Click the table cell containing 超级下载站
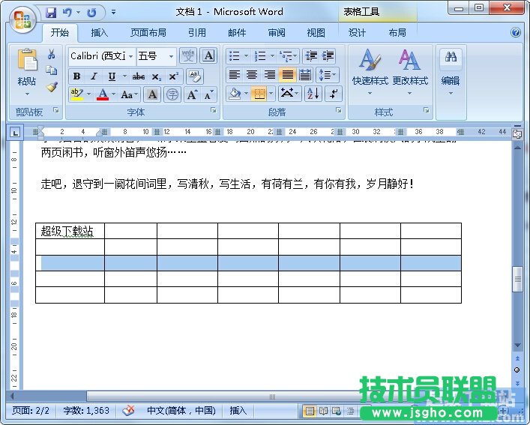The height and width of the screenshot is (425, 530). pyautogui.click(x=69, y=231)
